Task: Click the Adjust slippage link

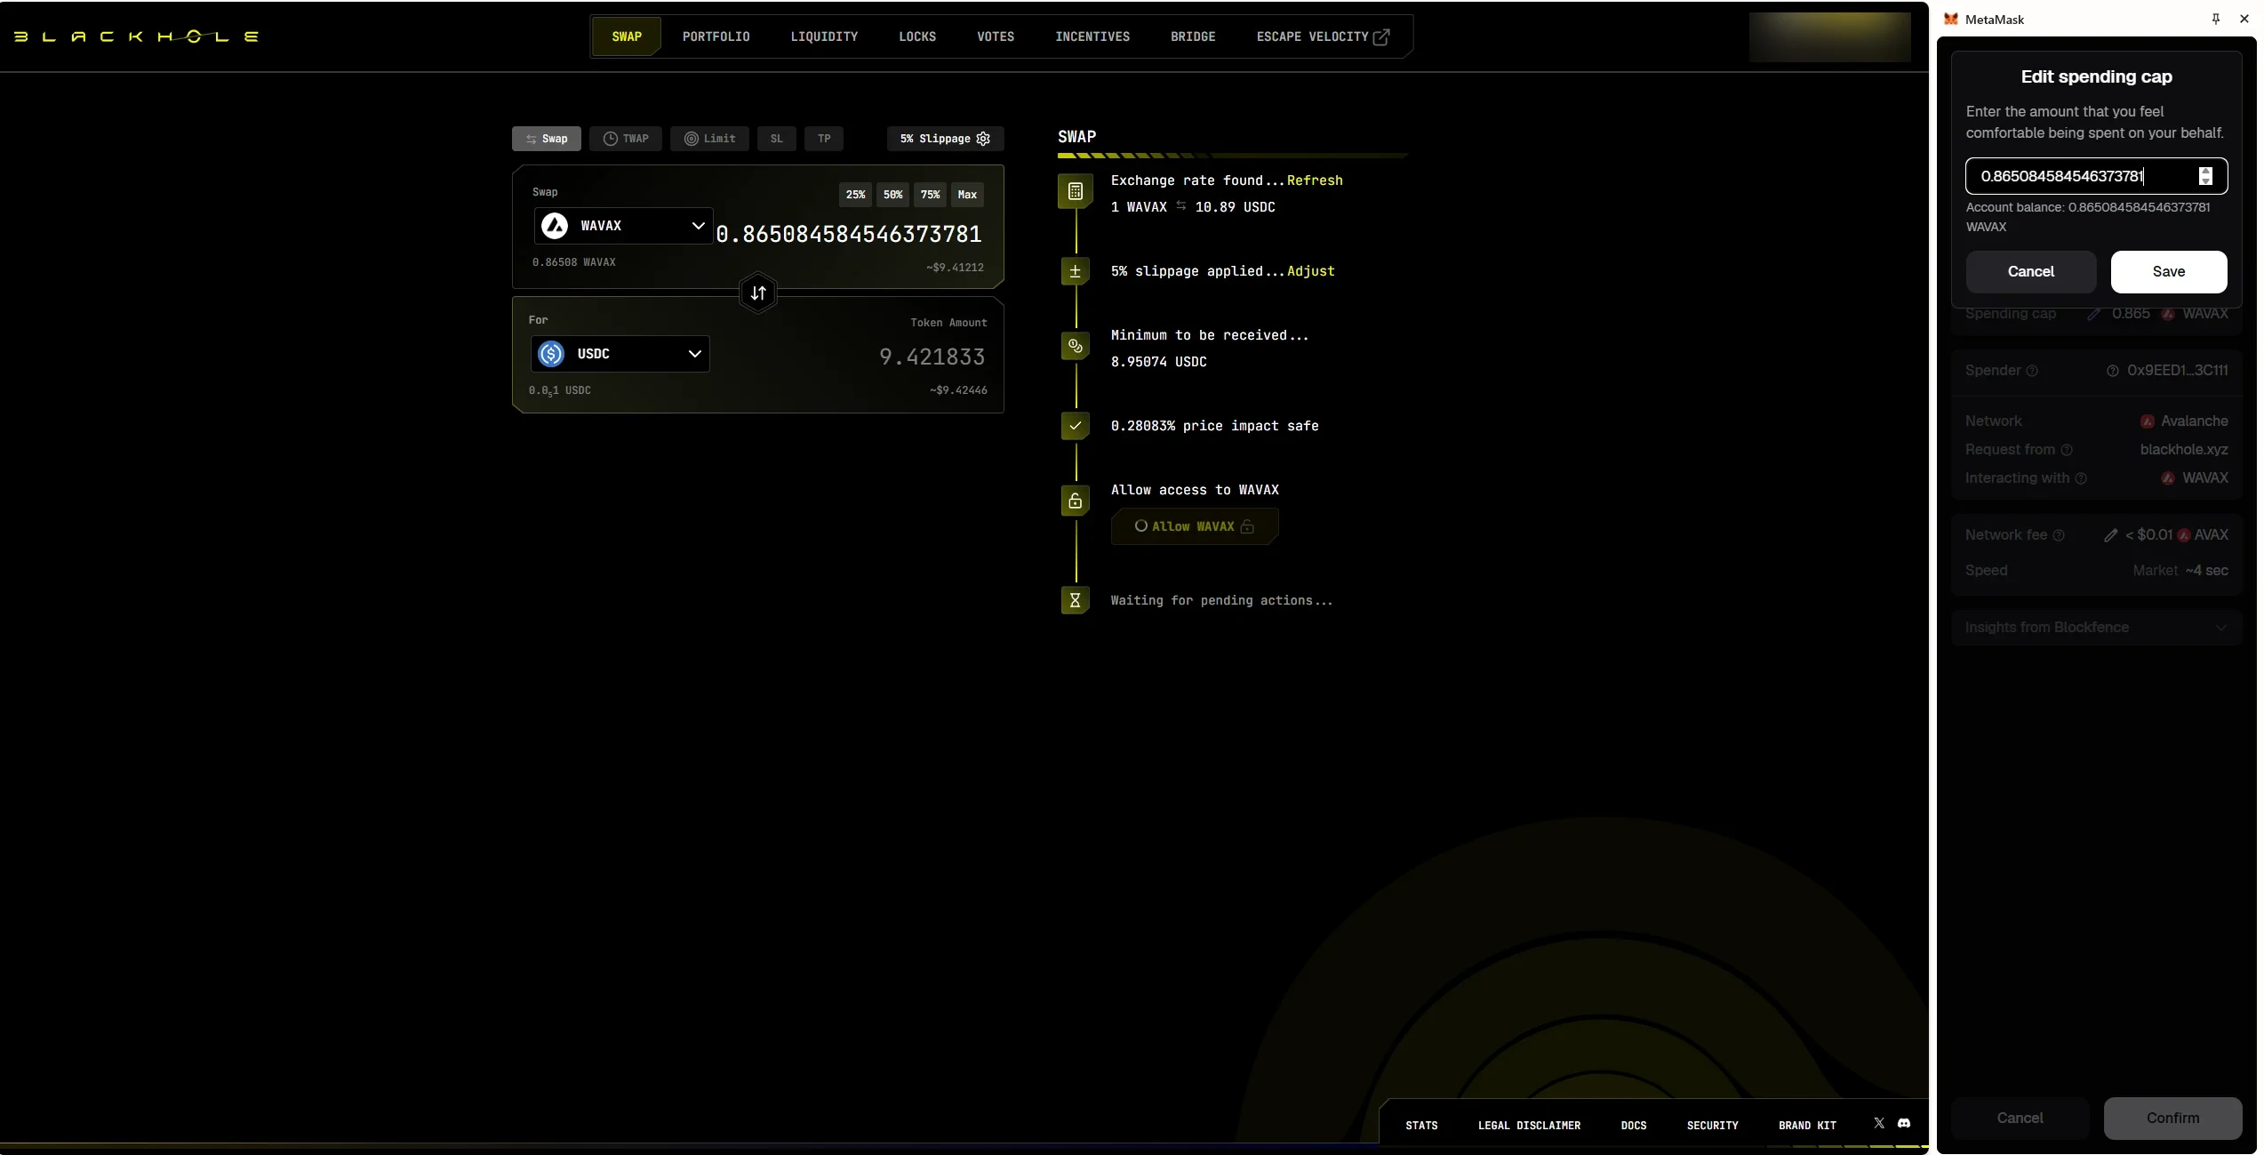Action: tap(1310, 271)
